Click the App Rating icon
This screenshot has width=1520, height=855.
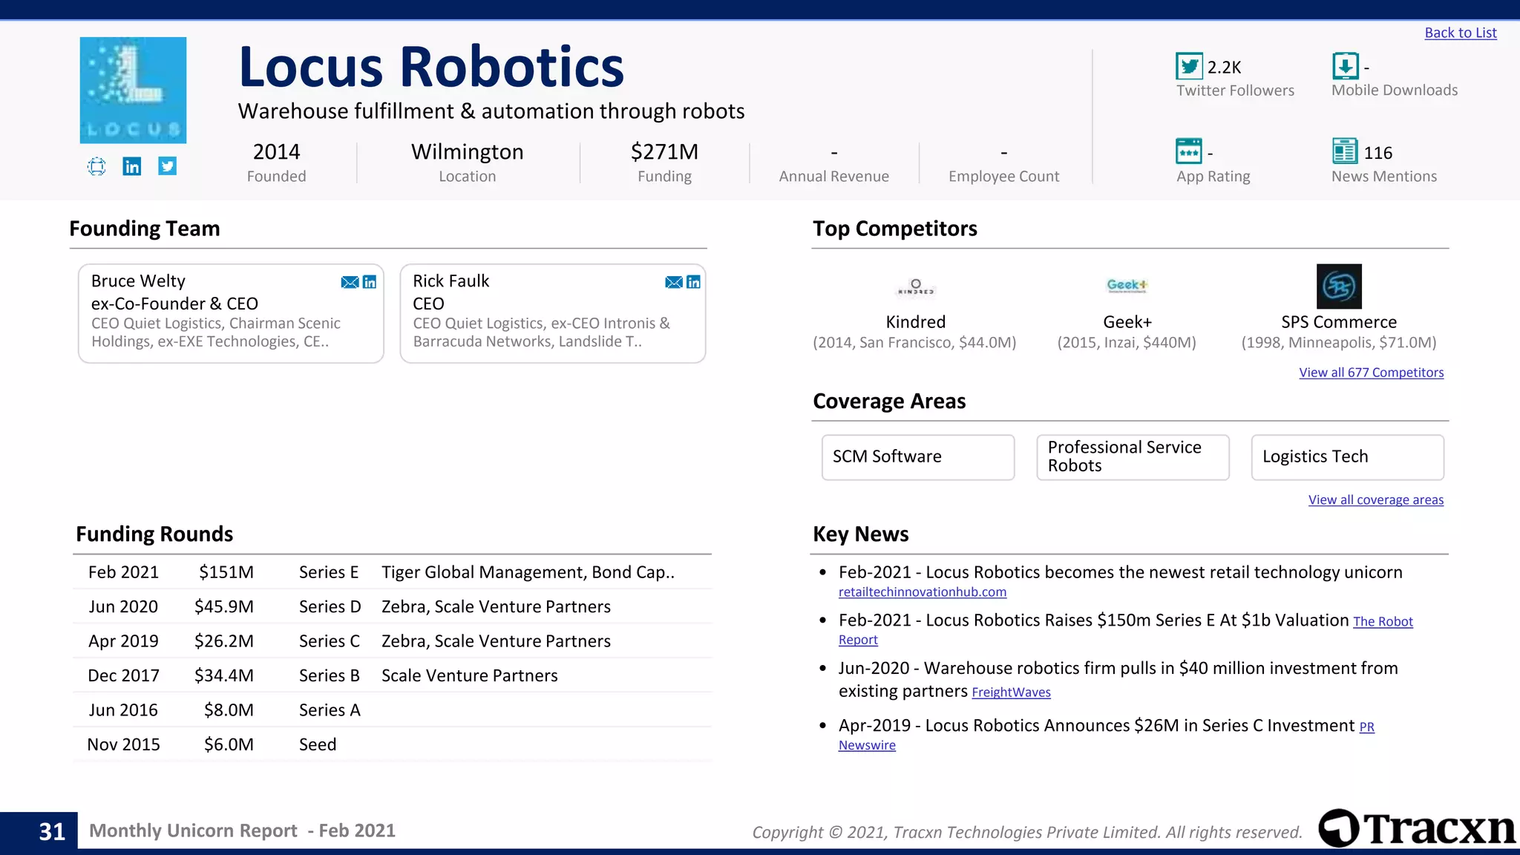[1189, 151]
